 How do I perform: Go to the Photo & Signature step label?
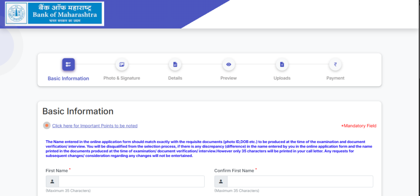(x=121, y=78)
